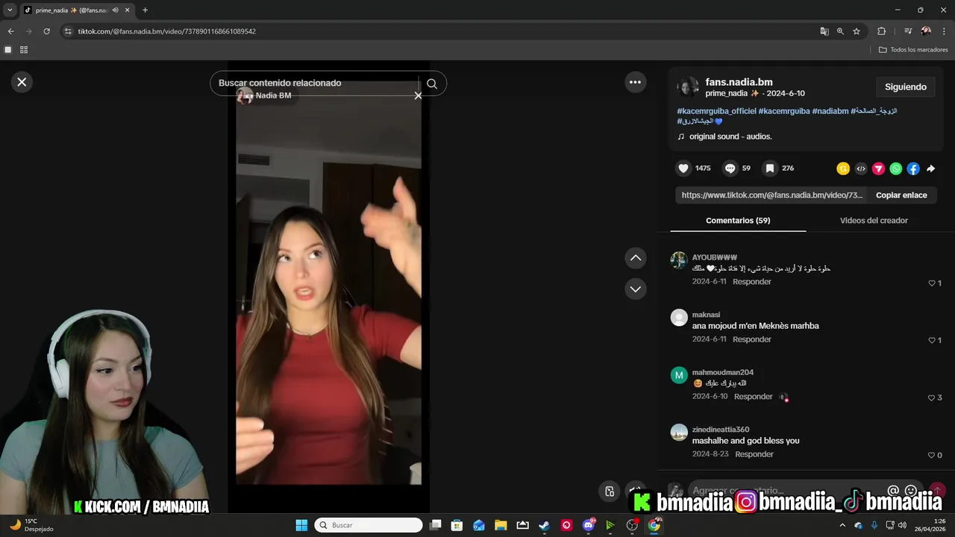Reply to AYOUB's comment with Responder
Screen dimensions: 955x537
[751, 282]
